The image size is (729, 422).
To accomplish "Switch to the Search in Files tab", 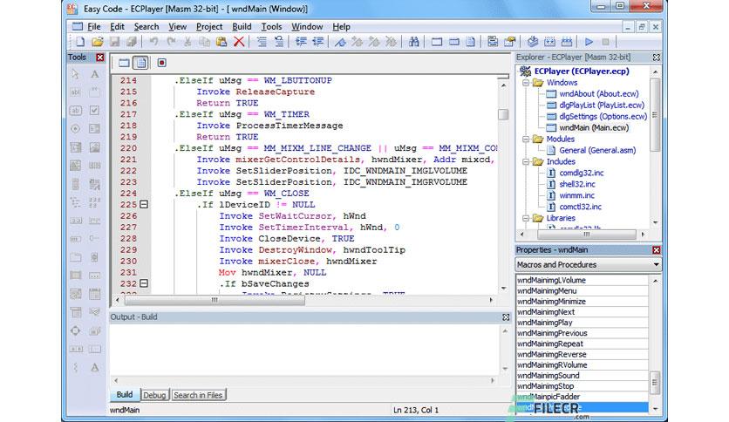I will (x=198, y=395).
